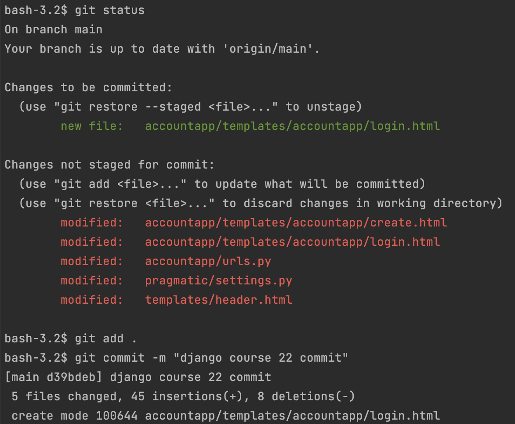The image size is (515, 424).
Task: Click the accountapp/urls.py file path
Action: pyautogui.click(x=208, y=261)
